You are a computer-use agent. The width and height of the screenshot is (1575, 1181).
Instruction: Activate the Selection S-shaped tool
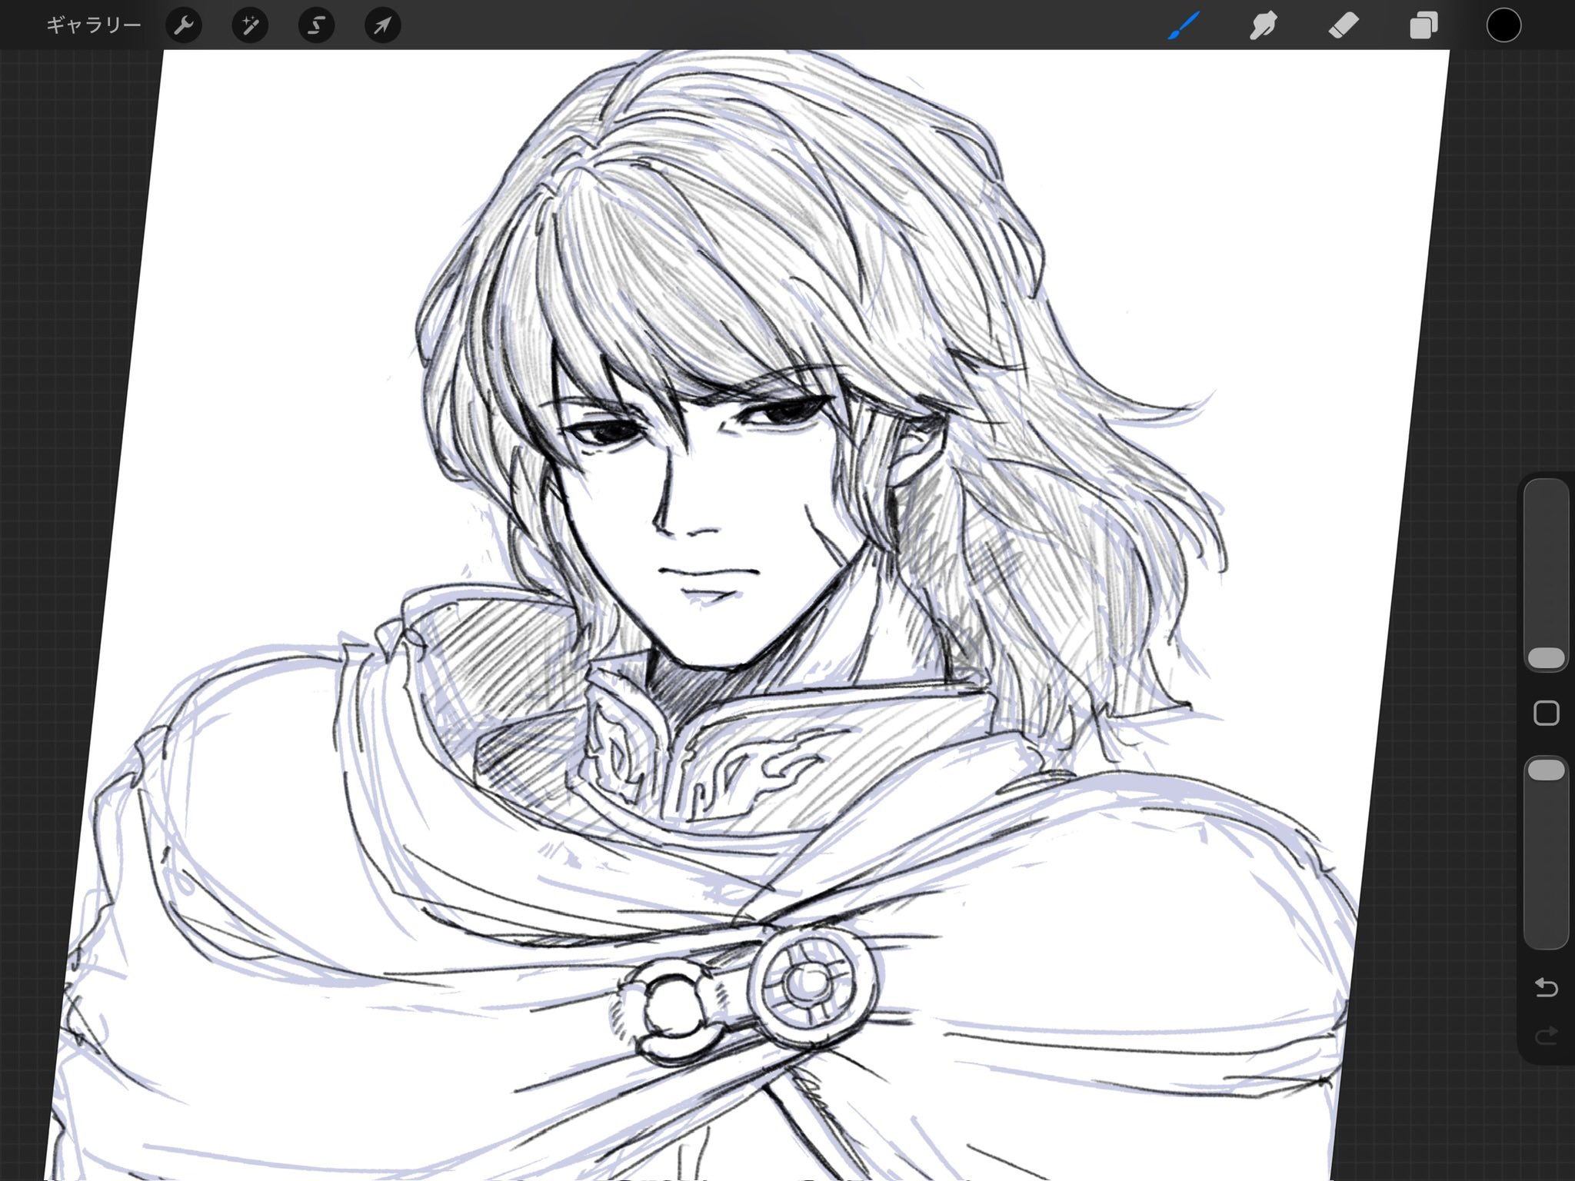pyautogui.click(x=316, y=25)
